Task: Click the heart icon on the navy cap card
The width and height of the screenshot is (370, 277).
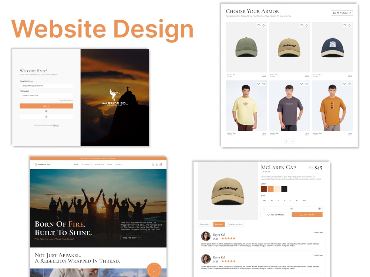Action: point(344,25)
